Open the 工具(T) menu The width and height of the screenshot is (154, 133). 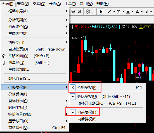coord(70,4)
